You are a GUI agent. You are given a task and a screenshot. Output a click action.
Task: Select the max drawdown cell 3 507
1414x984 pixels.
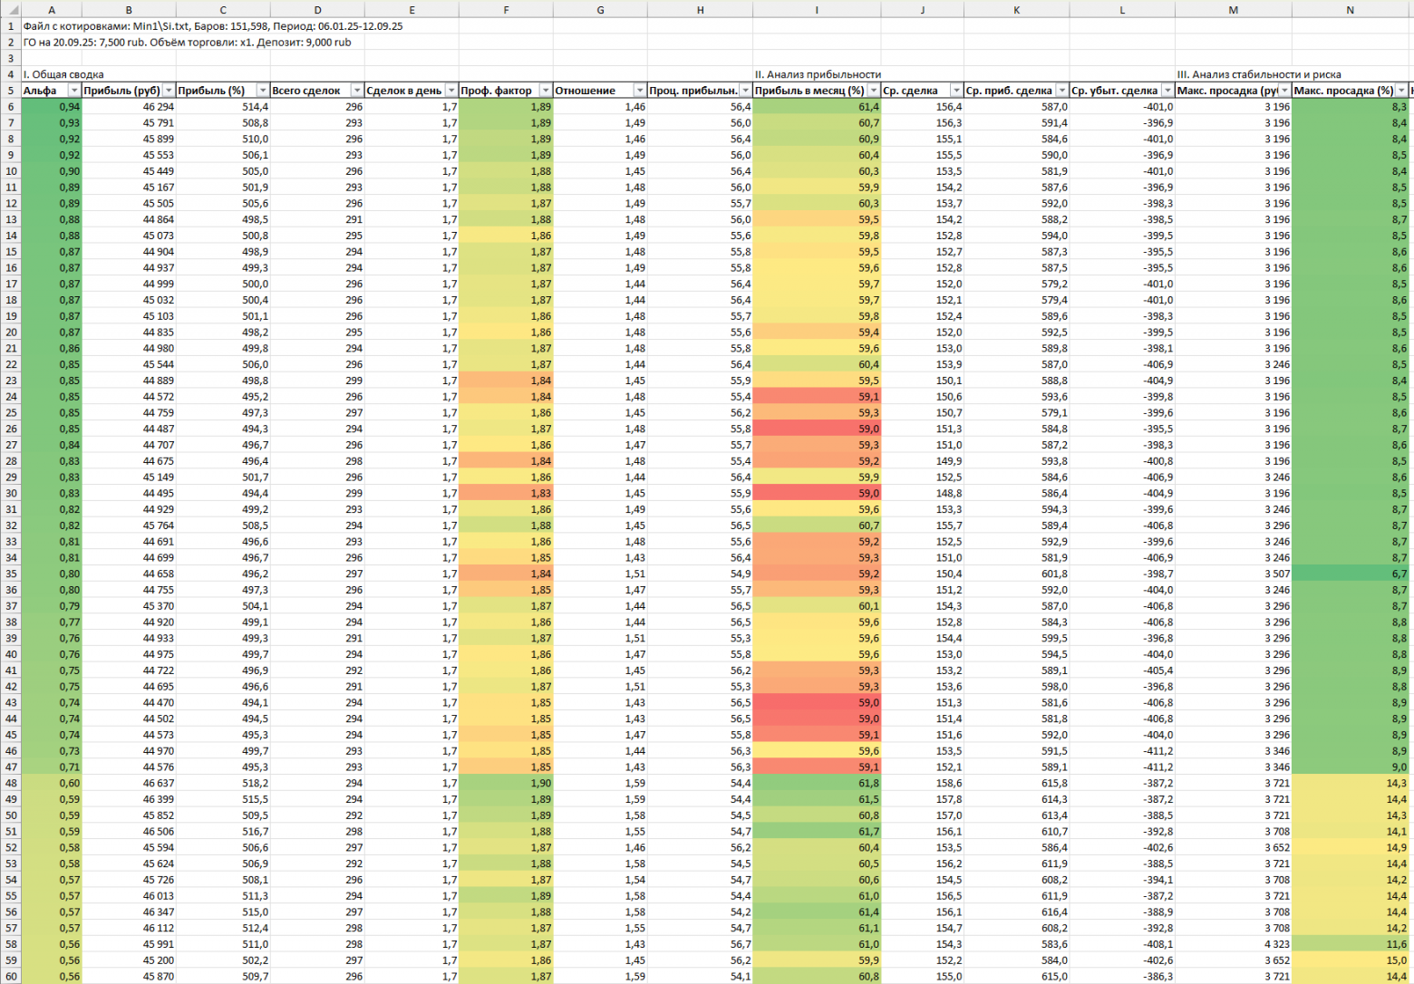[1234, 574]
